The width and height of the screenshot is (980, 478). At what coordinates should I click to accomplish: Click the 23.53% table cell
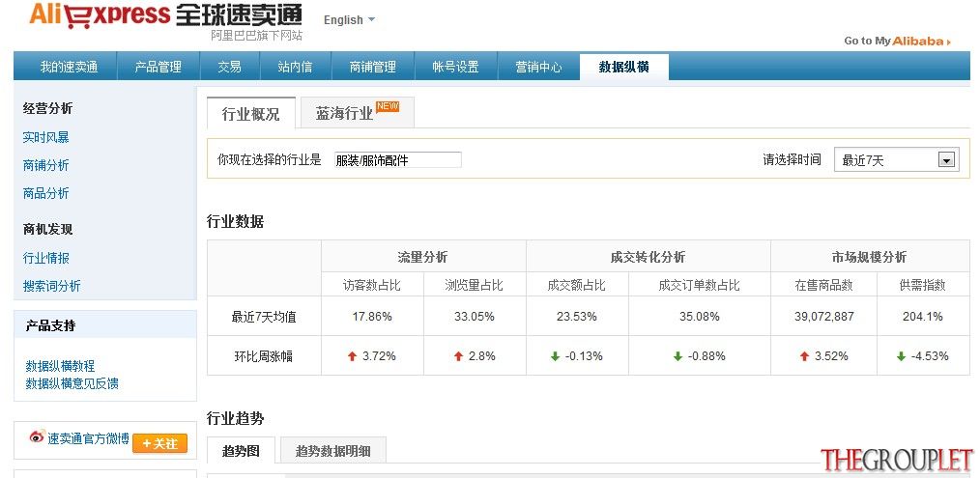click(576, 316)
